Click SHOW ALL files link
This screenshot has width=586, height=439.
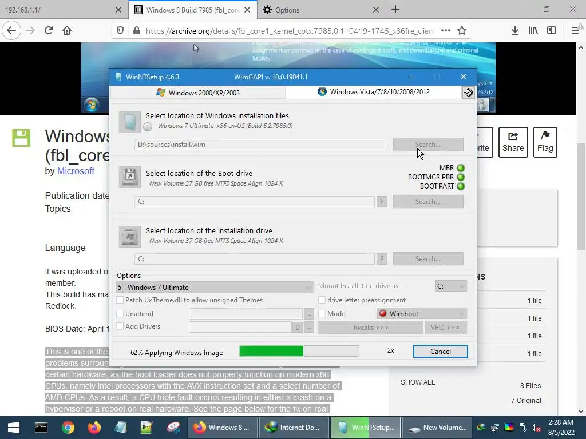pyautogui.click(x=418, y=382)
